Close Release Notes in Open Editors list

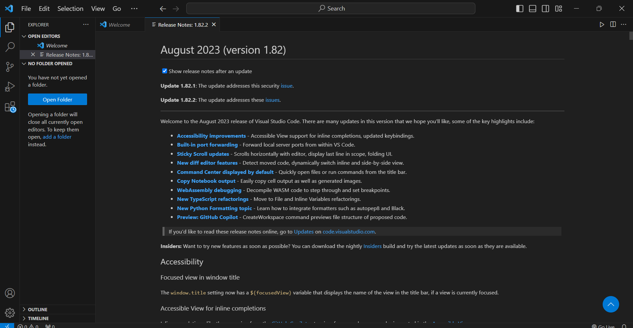click(x=33, y=55)
